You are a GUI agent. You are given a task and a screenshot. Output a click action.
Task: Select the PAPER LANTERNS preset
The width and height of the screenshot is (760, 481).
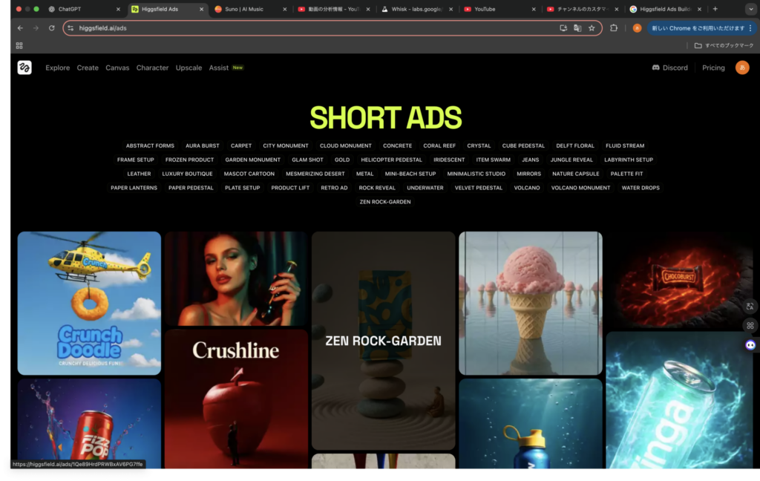pyautogui.click(x=134, y=188)
